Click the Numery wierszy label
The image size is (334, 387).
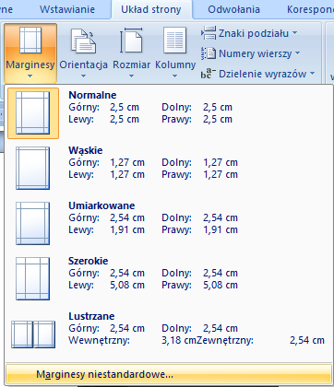coord(256,53)
